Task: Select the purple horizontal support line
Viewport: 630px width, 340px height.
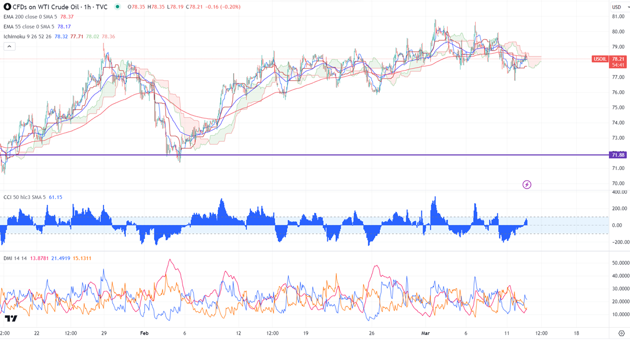Action: [x=305, y=155]
